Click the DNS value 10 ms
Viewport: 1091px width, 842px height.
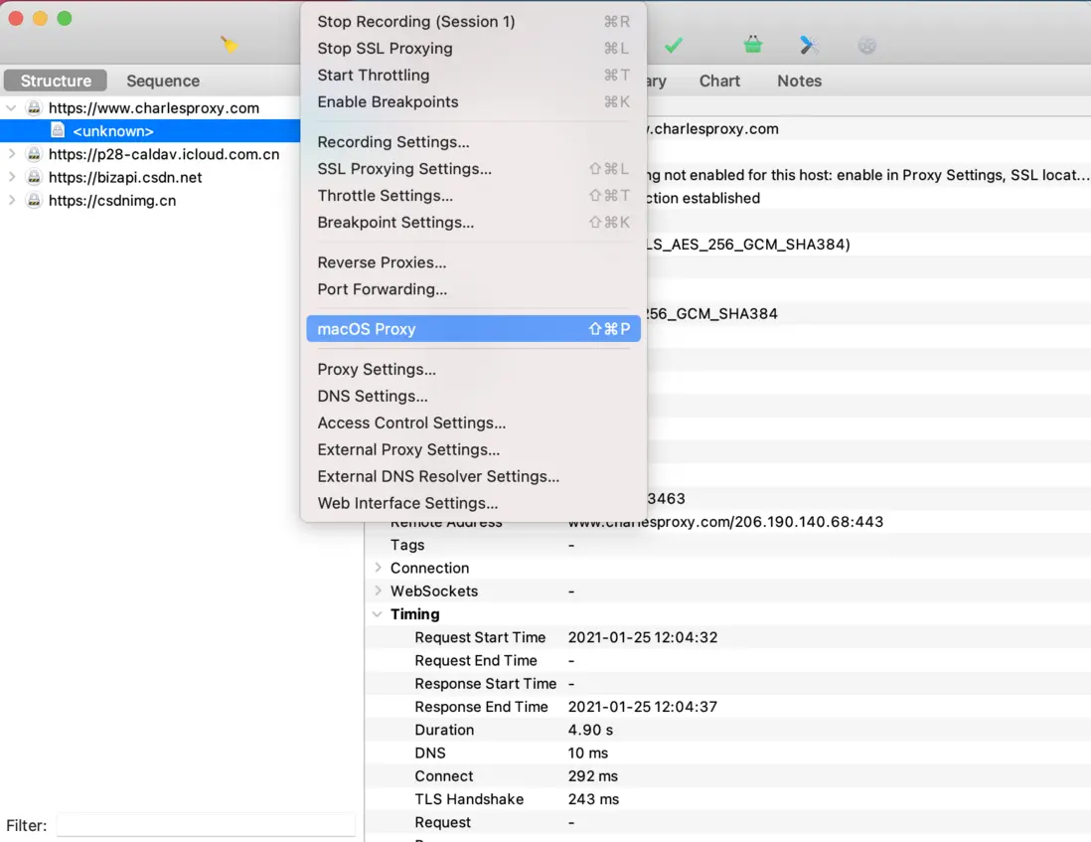[x=588, y=753]
